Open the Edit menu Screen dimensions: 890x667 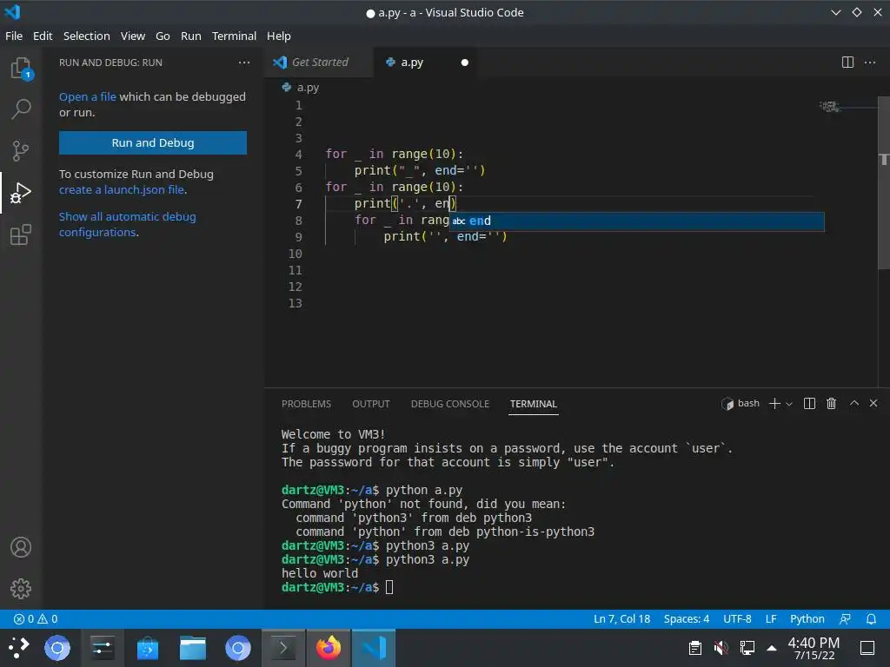pyautogui.click(x=43, y=36)
